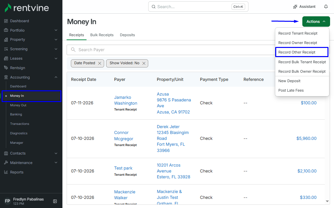Focus the top Search box
334x208 pixels.
(x=198, y=7)
